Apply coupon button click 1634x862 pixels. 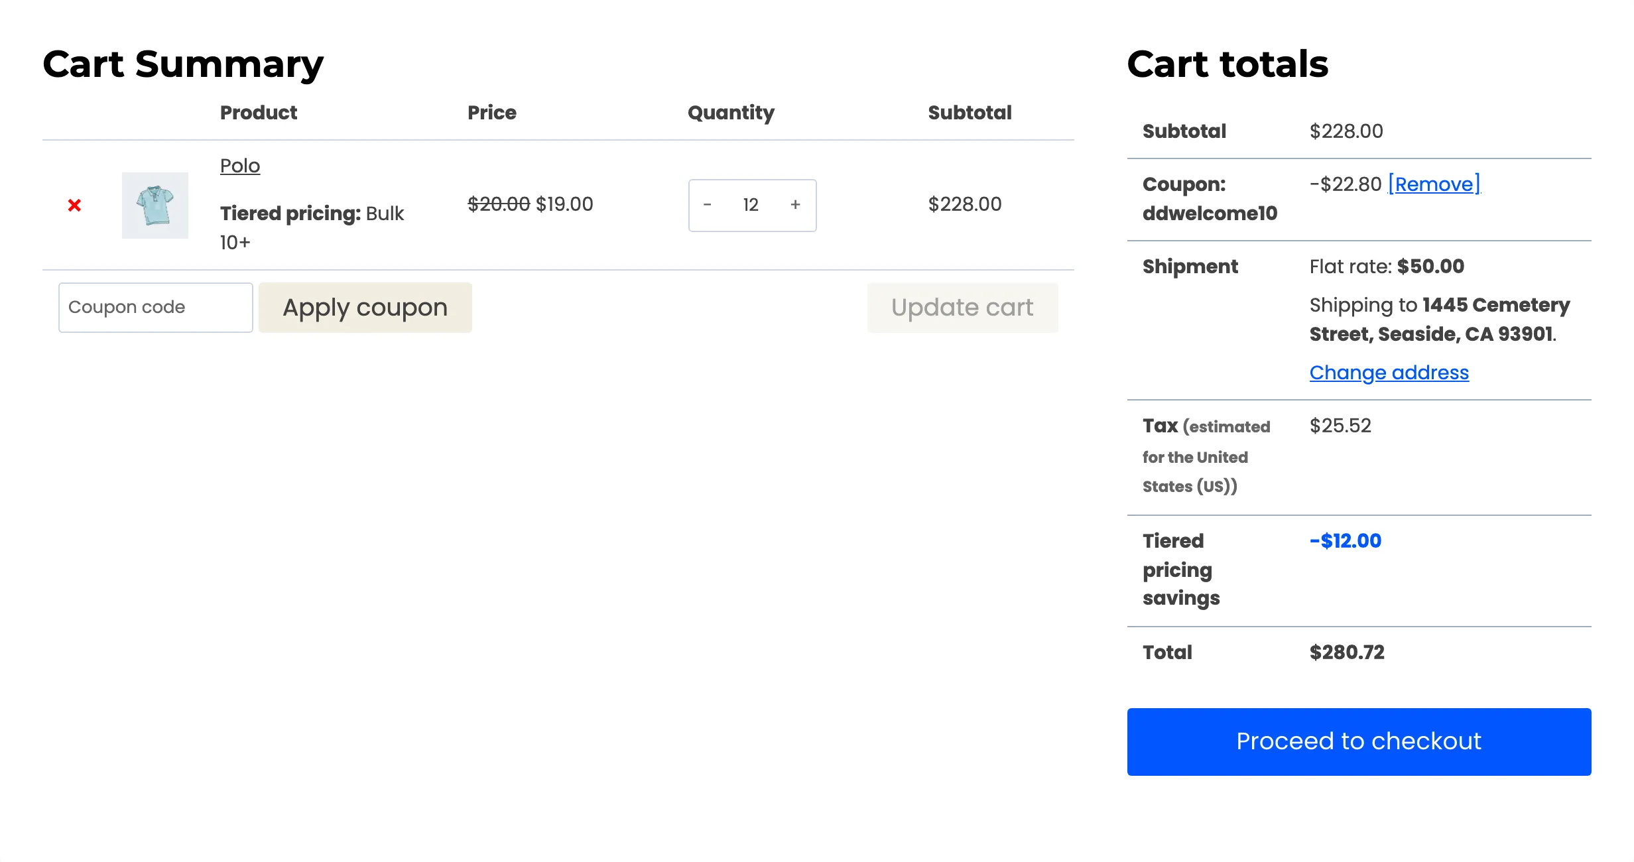coord(365,308)
